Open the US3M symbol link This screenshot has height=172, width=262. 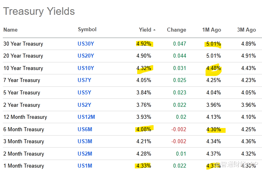coord(84,142)
